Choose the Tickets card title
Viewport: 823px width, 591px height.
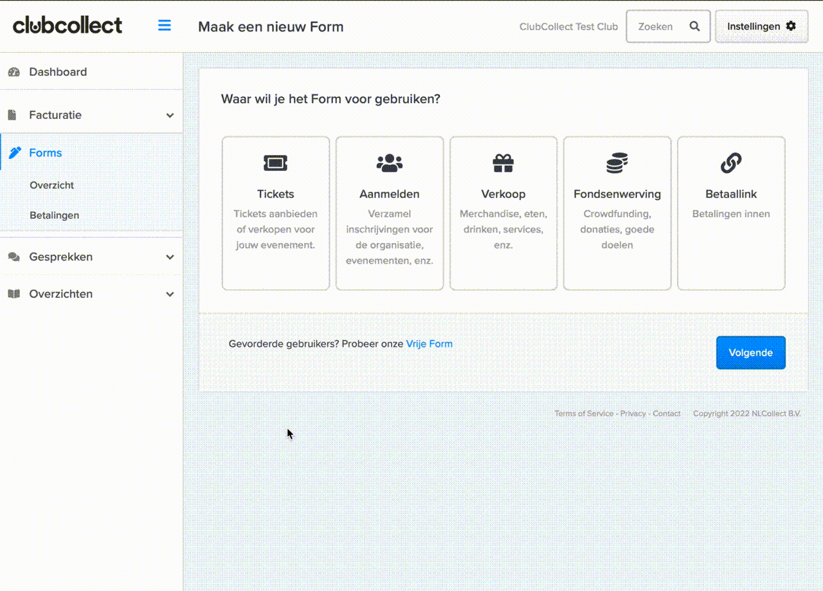tap(276, 194)
